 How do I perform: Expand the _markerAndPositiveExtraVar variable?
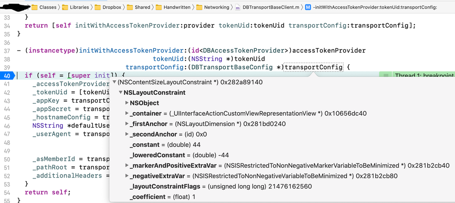[127, 165]
